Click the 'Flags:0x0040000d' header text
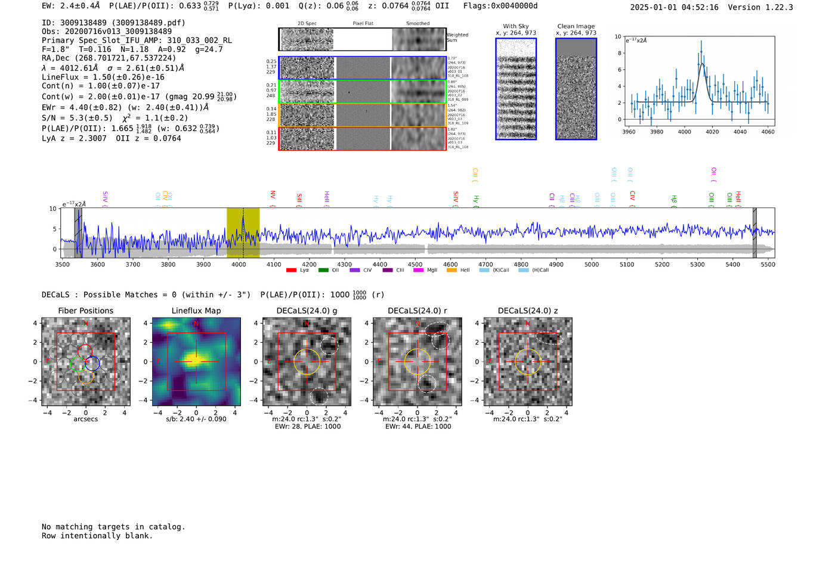The width and height of the screenshot is (835, 568). coord(500,6)
